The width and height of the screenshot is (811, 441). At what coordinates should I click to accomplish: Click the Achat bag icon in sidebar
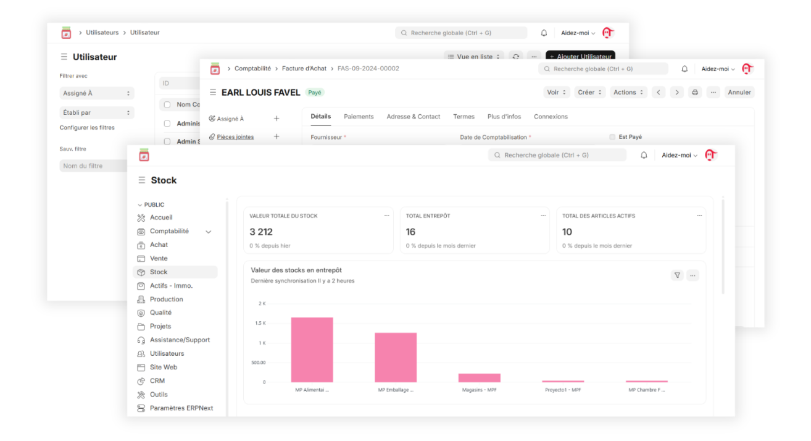pyautogui.click(x=141, y=245)
